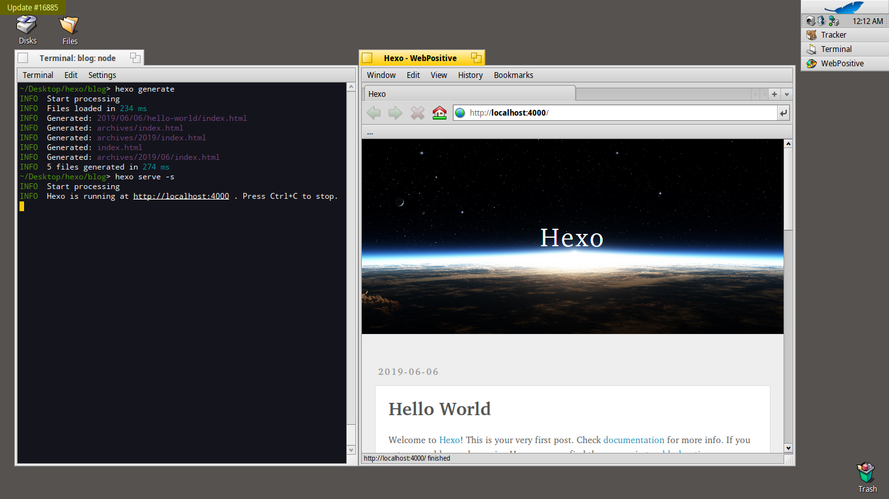Open the Terminal menu in Terminal window
Viewport: 889px width, 499px height.
pos(38,75)
